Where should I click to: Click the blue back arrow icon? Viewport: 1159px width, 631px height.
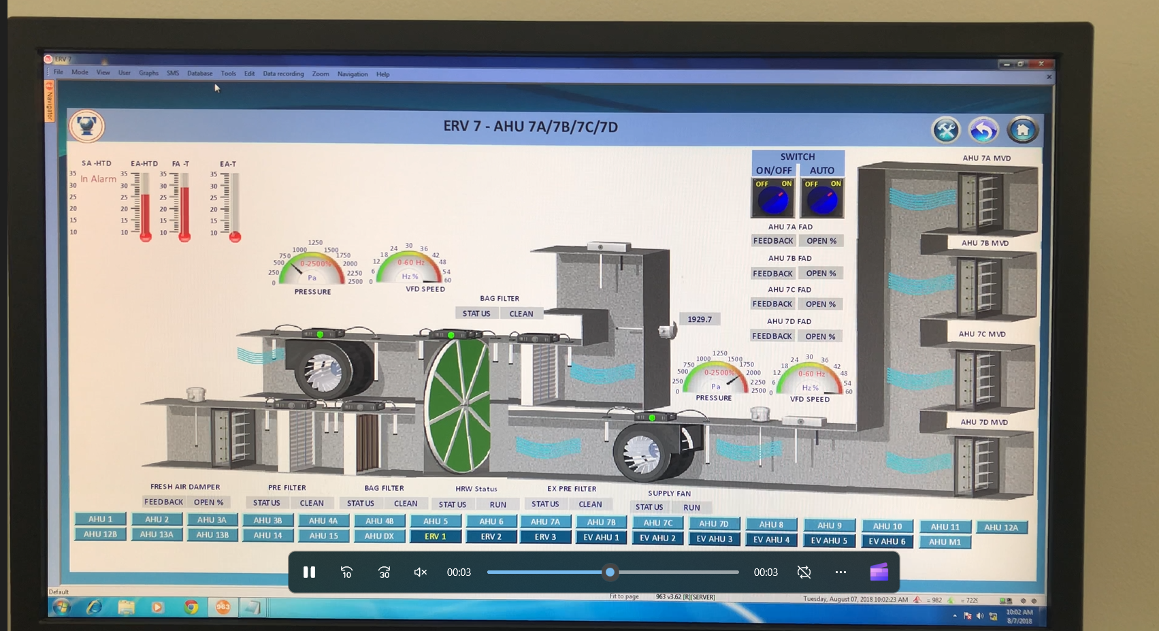coord(983,129)
